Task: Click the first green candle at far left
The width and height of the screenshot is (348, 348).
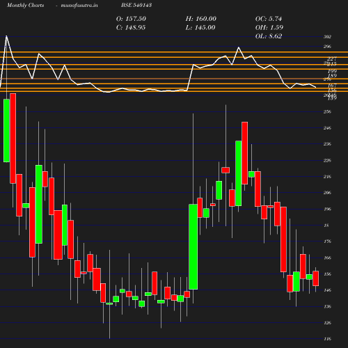Action: (6, 131)
